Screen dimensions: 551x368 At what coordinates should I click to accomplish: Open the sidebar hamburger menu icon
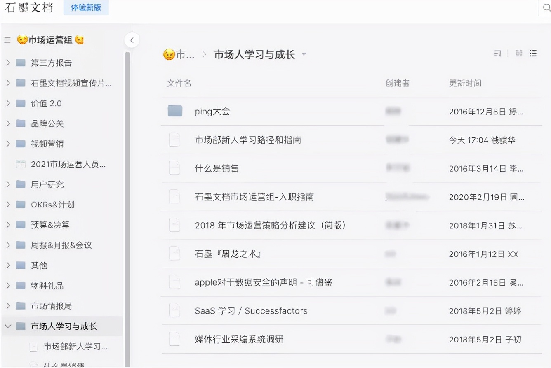point(7,40)
